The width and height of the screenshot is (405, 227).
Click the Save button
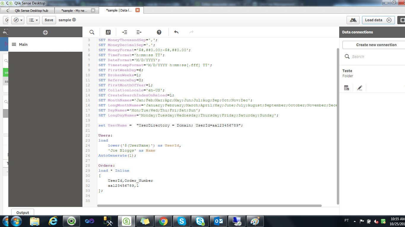pos(49,20)
